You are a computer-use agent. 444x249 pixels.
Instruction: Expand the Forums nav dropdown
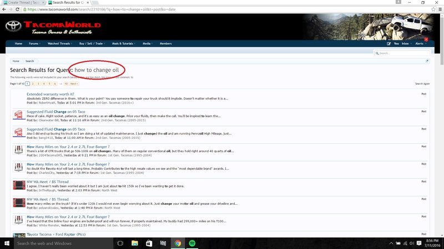coord(34,44)
